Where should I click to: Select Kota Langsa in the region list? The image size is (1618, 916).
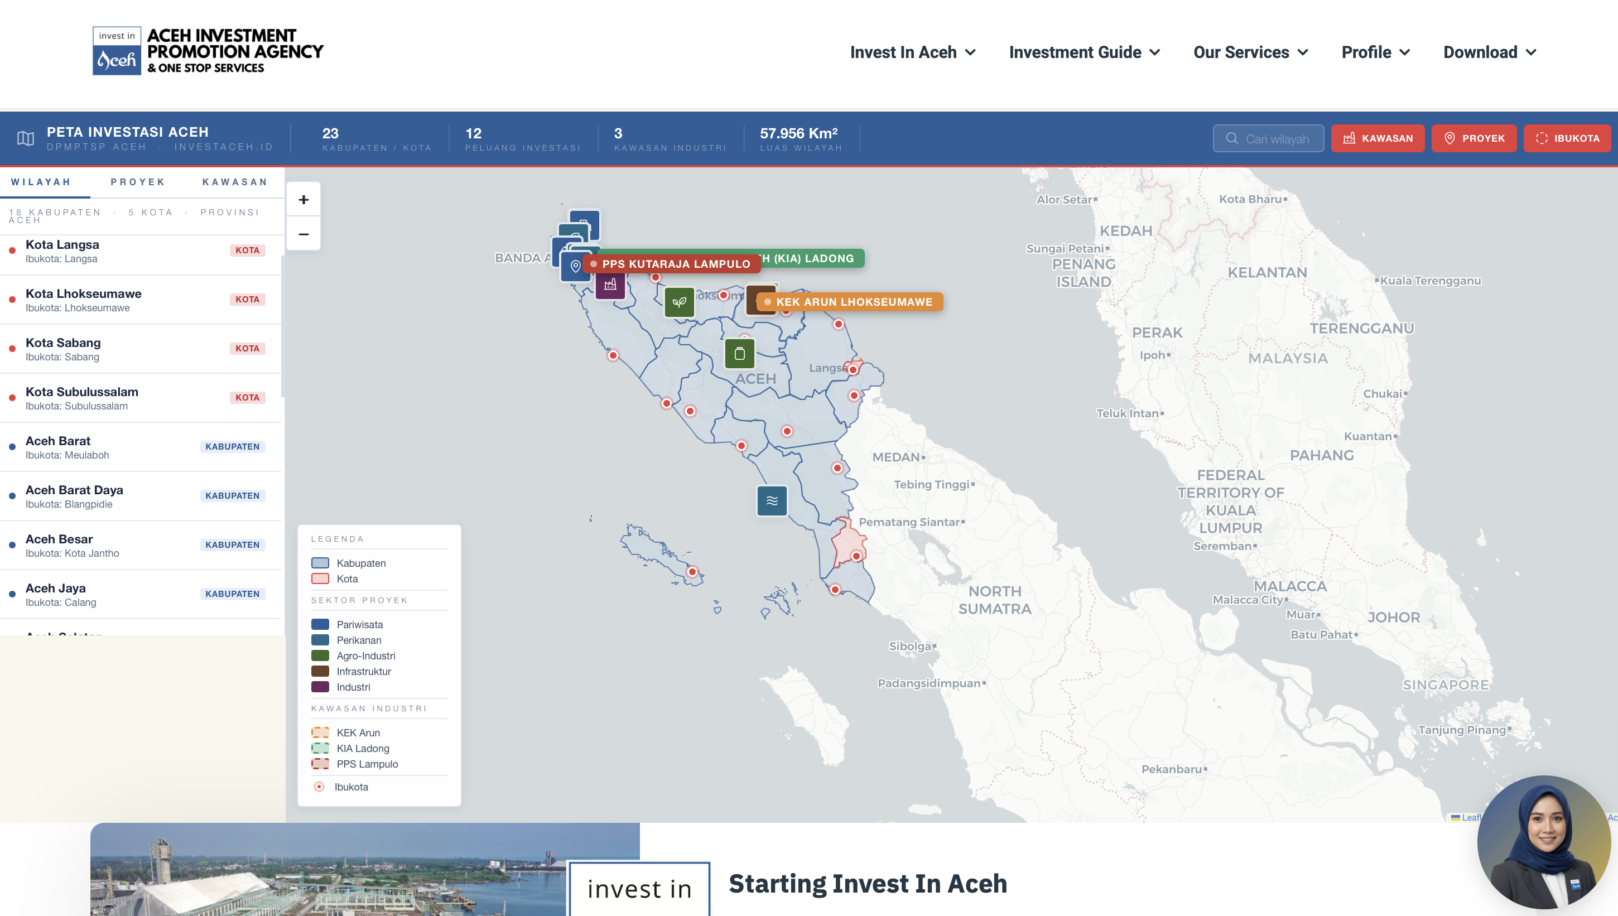coord(140,251)
